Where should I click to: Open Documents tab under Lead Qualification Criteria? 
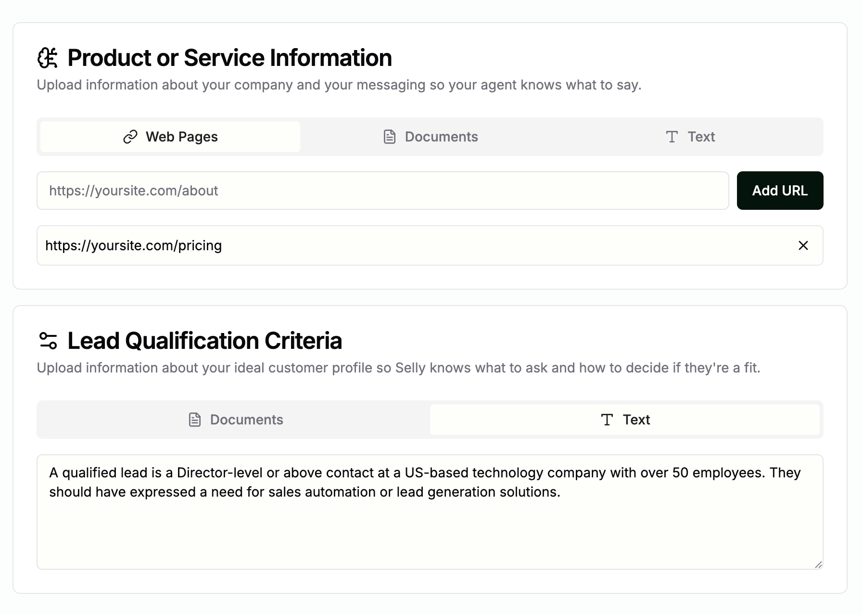pyautogui.click(x=236, y=420)
